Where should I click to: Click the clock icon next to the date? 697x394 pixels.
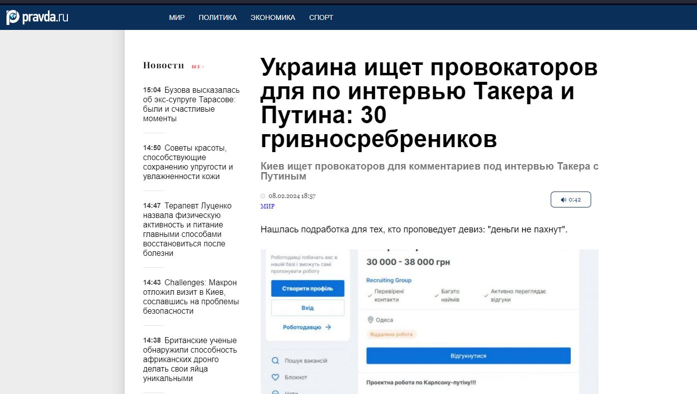pos(263,196)
